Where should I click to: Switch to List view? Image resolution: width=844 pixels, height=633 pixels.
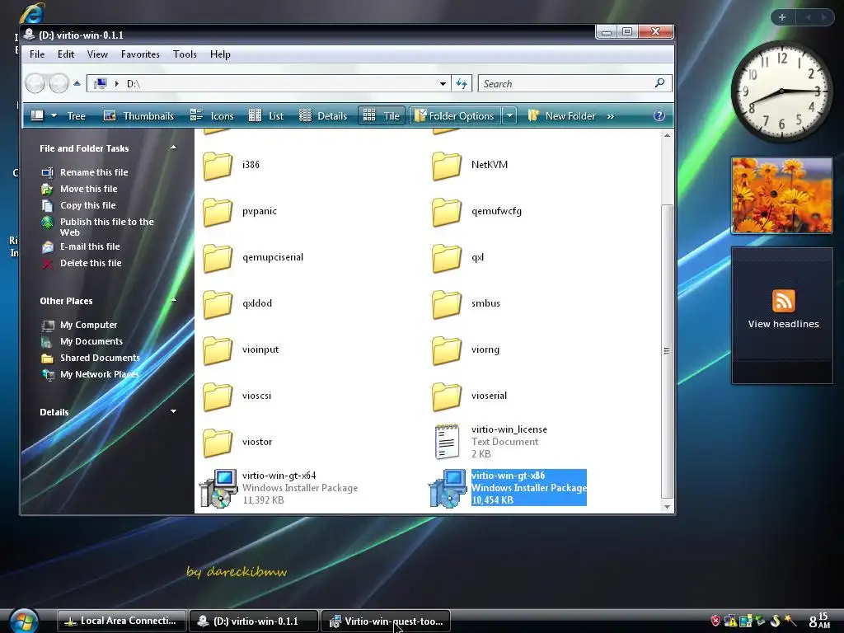click(266, 115)
